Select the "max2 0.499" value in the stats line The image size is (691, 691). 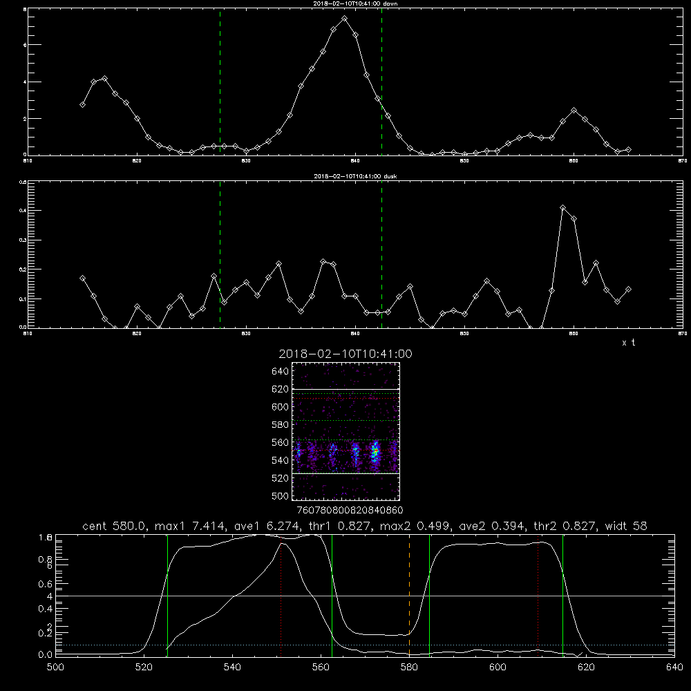[415, 526]
